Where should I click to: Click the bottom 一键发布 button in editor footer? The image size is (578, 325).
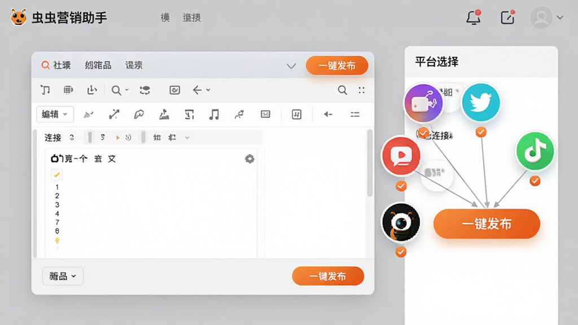pos(328,276)
